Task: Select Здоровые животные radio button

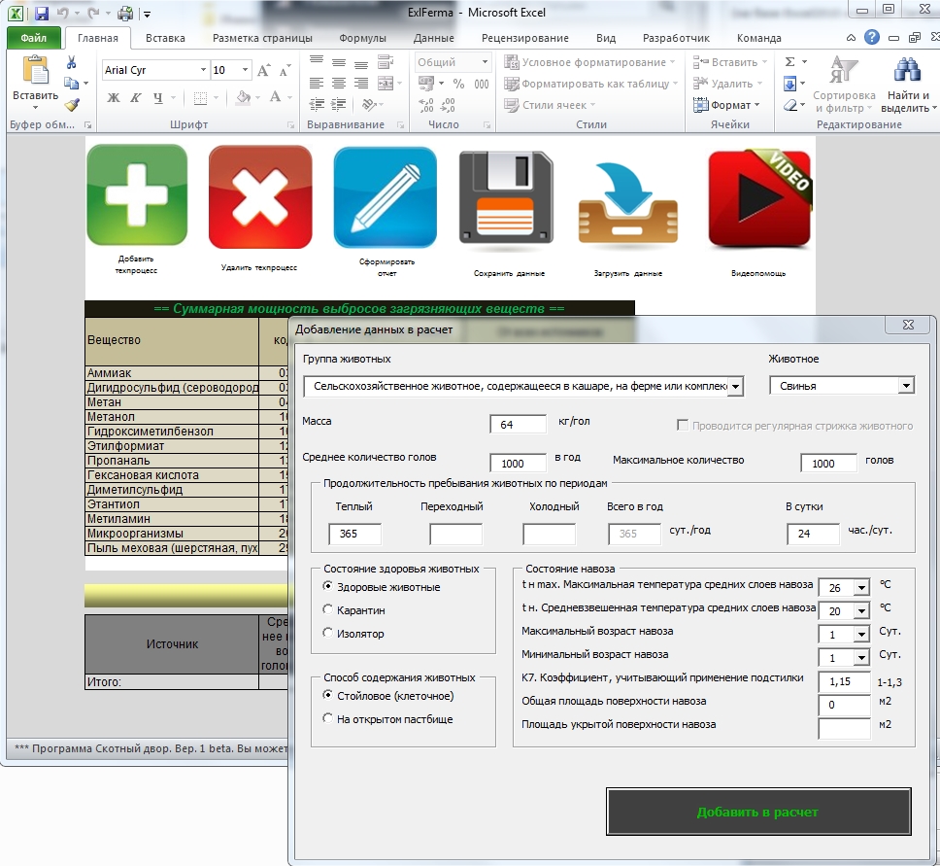Action: coord(328,586)
